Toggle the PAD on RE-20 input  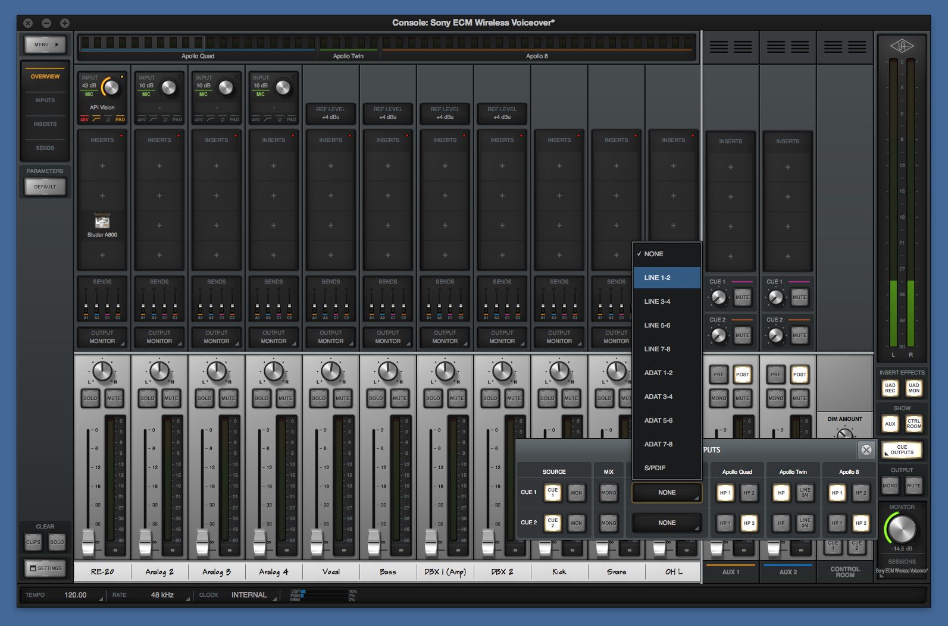[120, 119]
